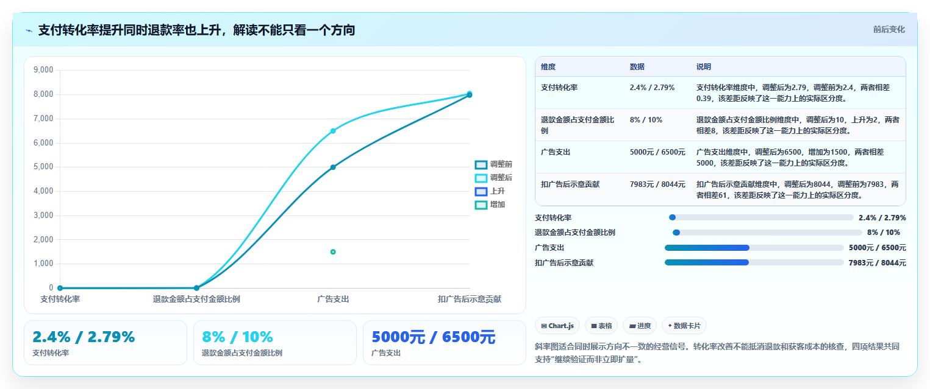The image size is (930, 389).
Task: Click the 广告支出 x-axis label
Action: [x=333, y=299]
